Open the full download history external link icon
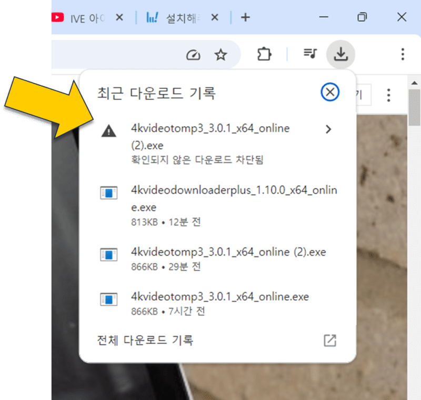The width and height of the screenshot is (421, 400). (330, 341)
